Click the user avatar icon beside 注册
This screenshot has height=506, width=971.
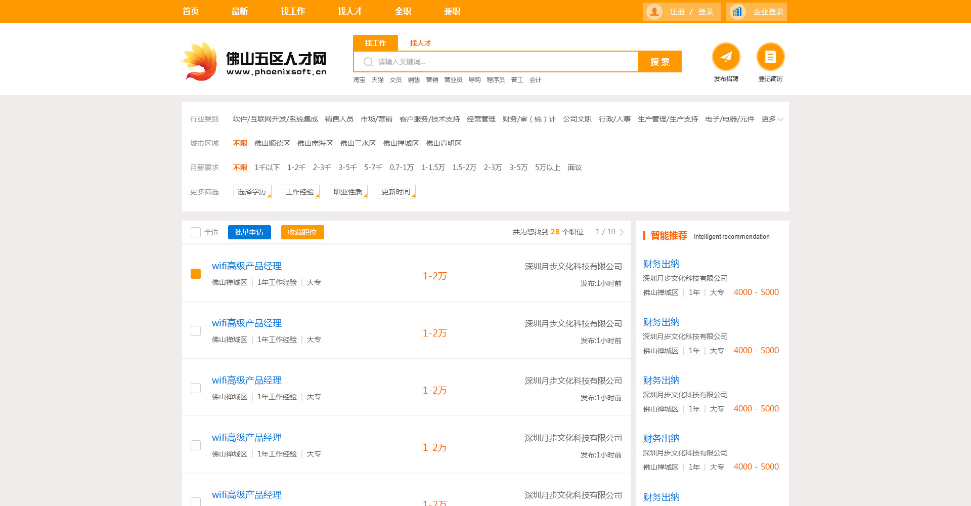click(x=654, y=12)
